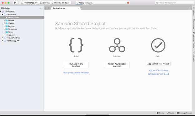Open the tab list dropdown arrow
Screen dimensions: 195x116
[190, 8]
